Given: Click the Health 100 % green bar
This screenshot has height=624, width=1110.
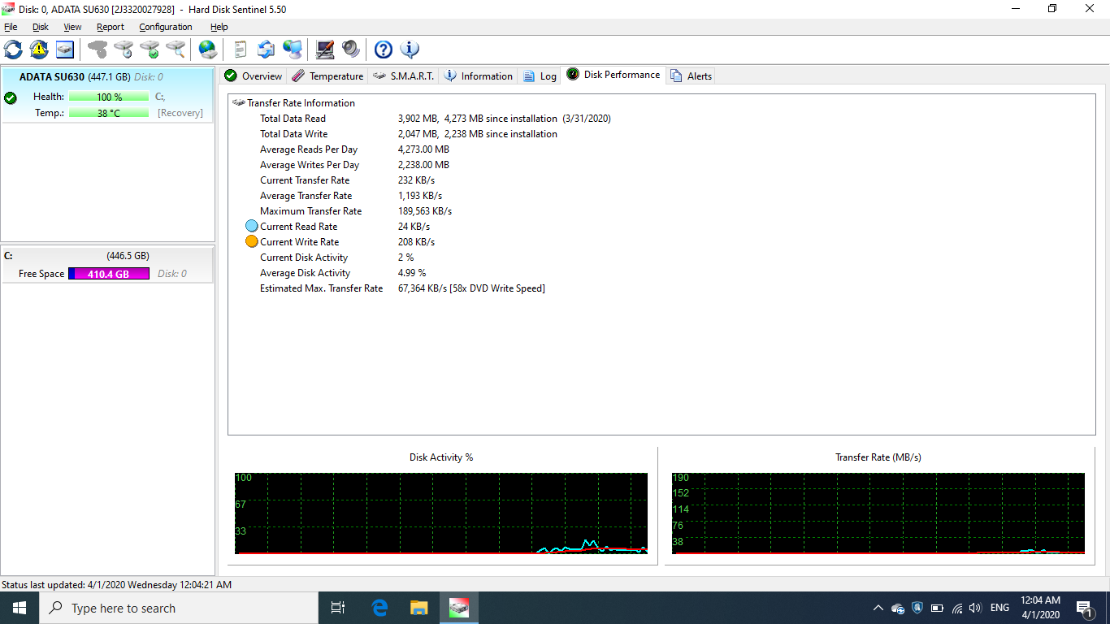Looking at the screenshot, I should click(109, 97).
